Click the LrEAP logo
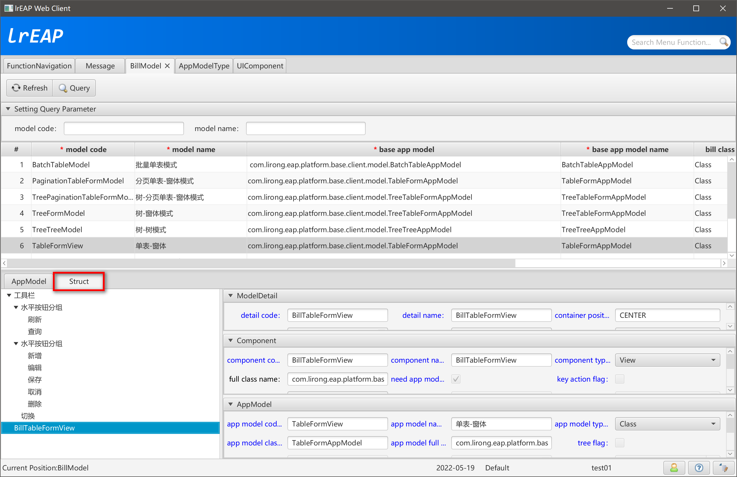737x477 pixels. pos(35,36)
